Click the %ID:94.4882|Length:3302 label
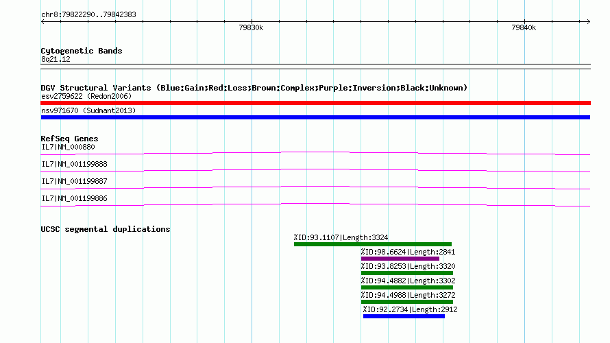 pos(408,281)
